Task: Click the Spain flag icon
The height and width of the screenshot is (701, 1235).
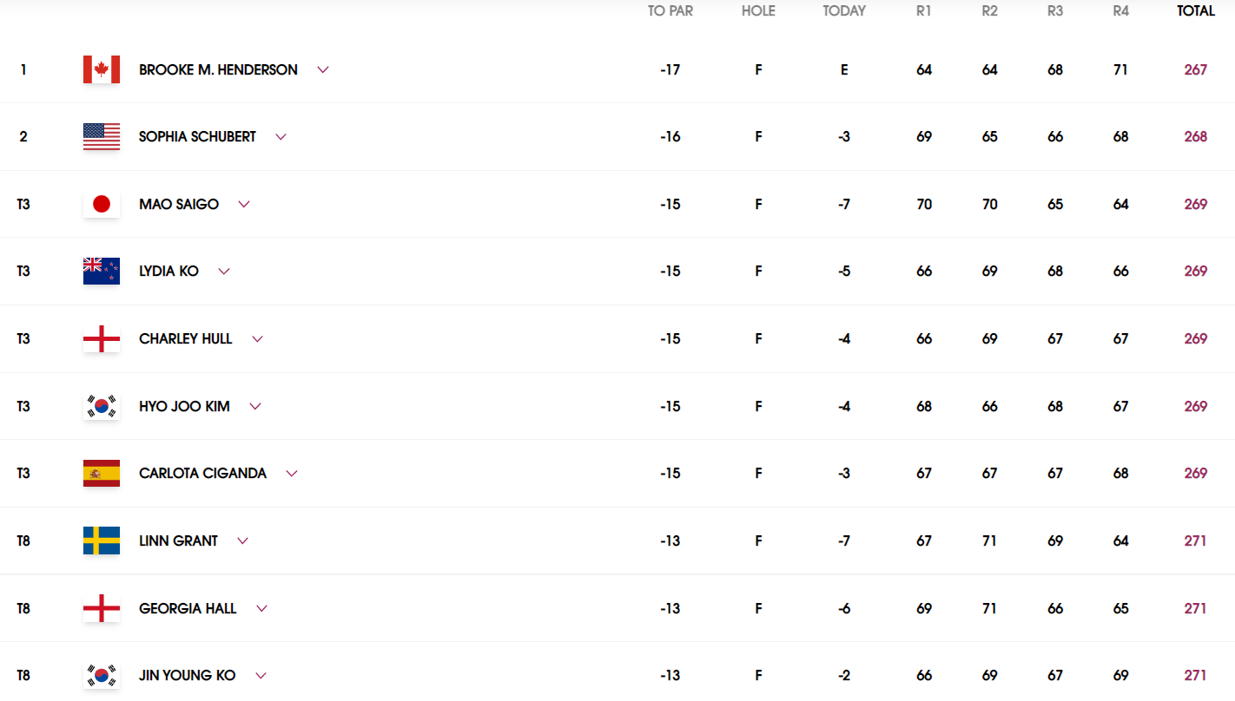Action: (102, 474)
